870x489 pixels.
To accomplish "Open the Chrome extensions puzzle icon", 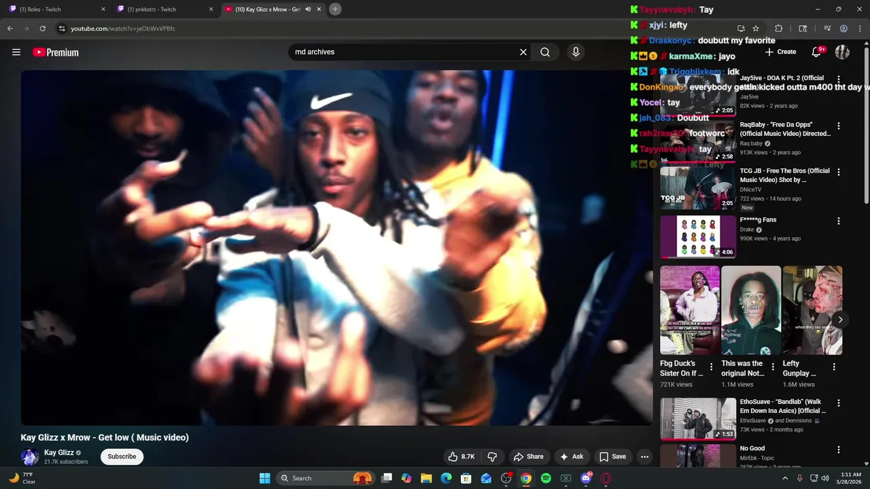I will (779, 29).
